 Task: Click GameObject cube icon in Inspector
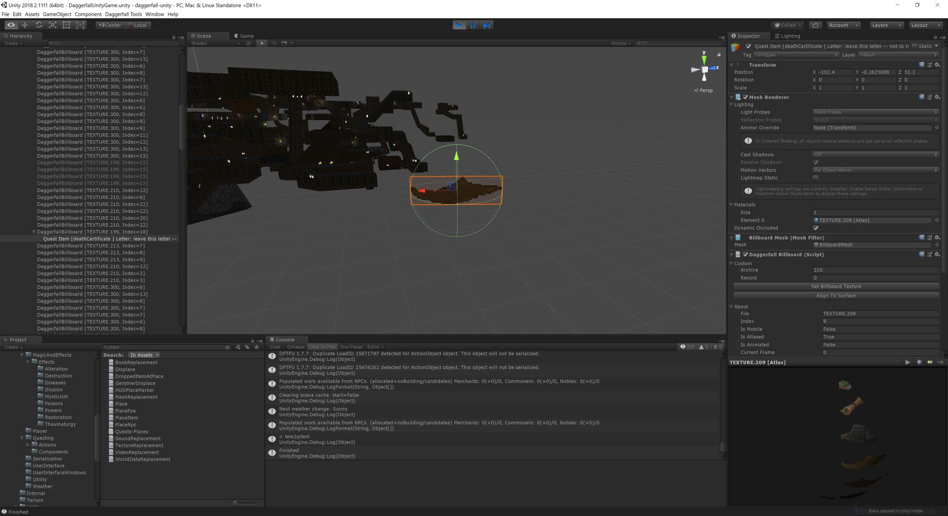[736, 47]
